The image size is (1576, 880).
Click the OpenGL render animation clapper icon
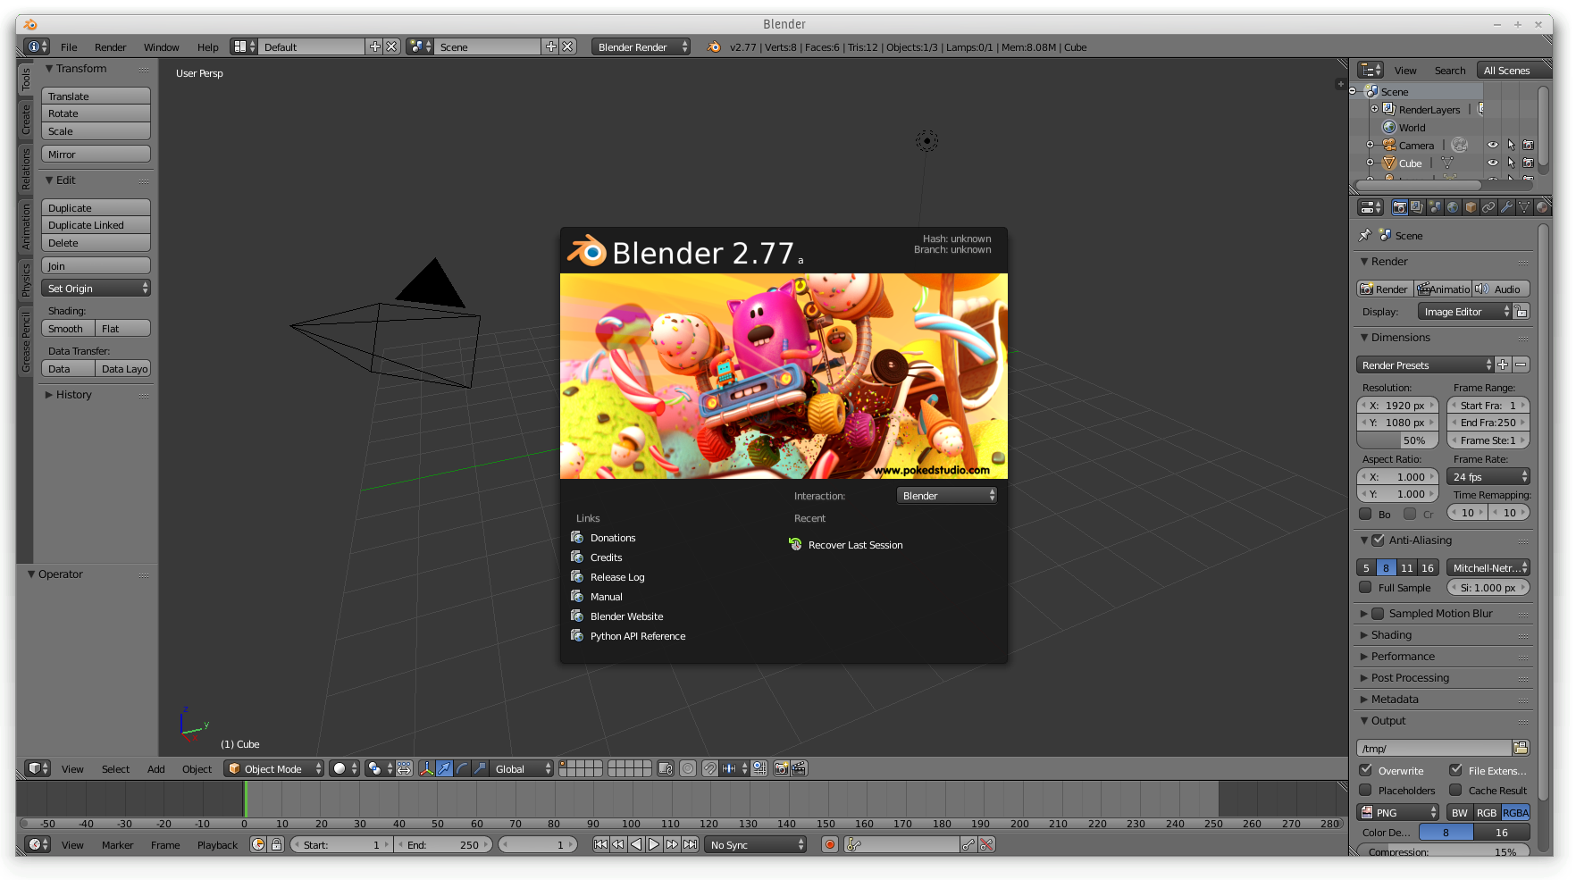point(799,768)
